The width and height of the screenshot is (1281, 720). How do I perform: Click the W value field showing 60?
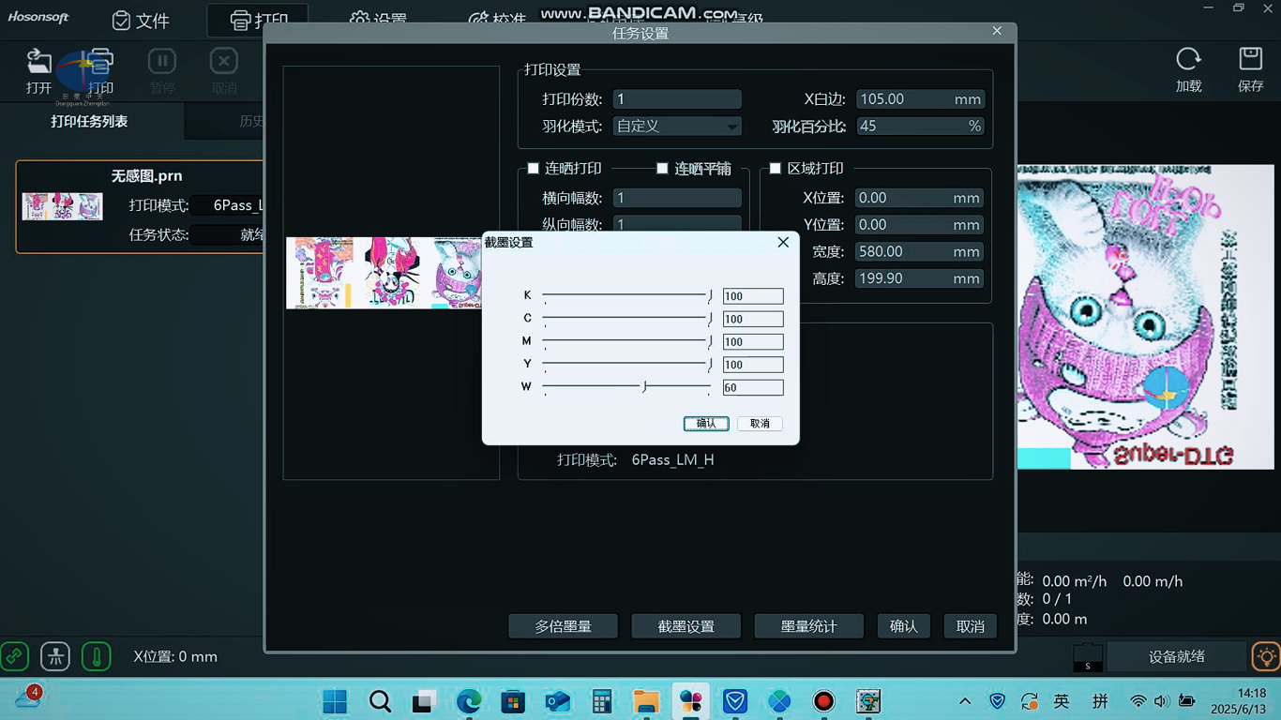point(753,387)
